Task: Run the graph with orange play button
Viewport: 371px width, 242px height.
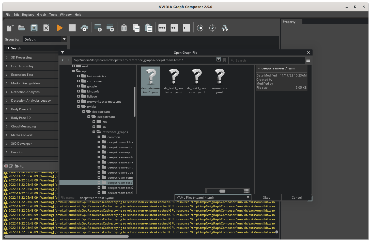Action: click(60, 28)
